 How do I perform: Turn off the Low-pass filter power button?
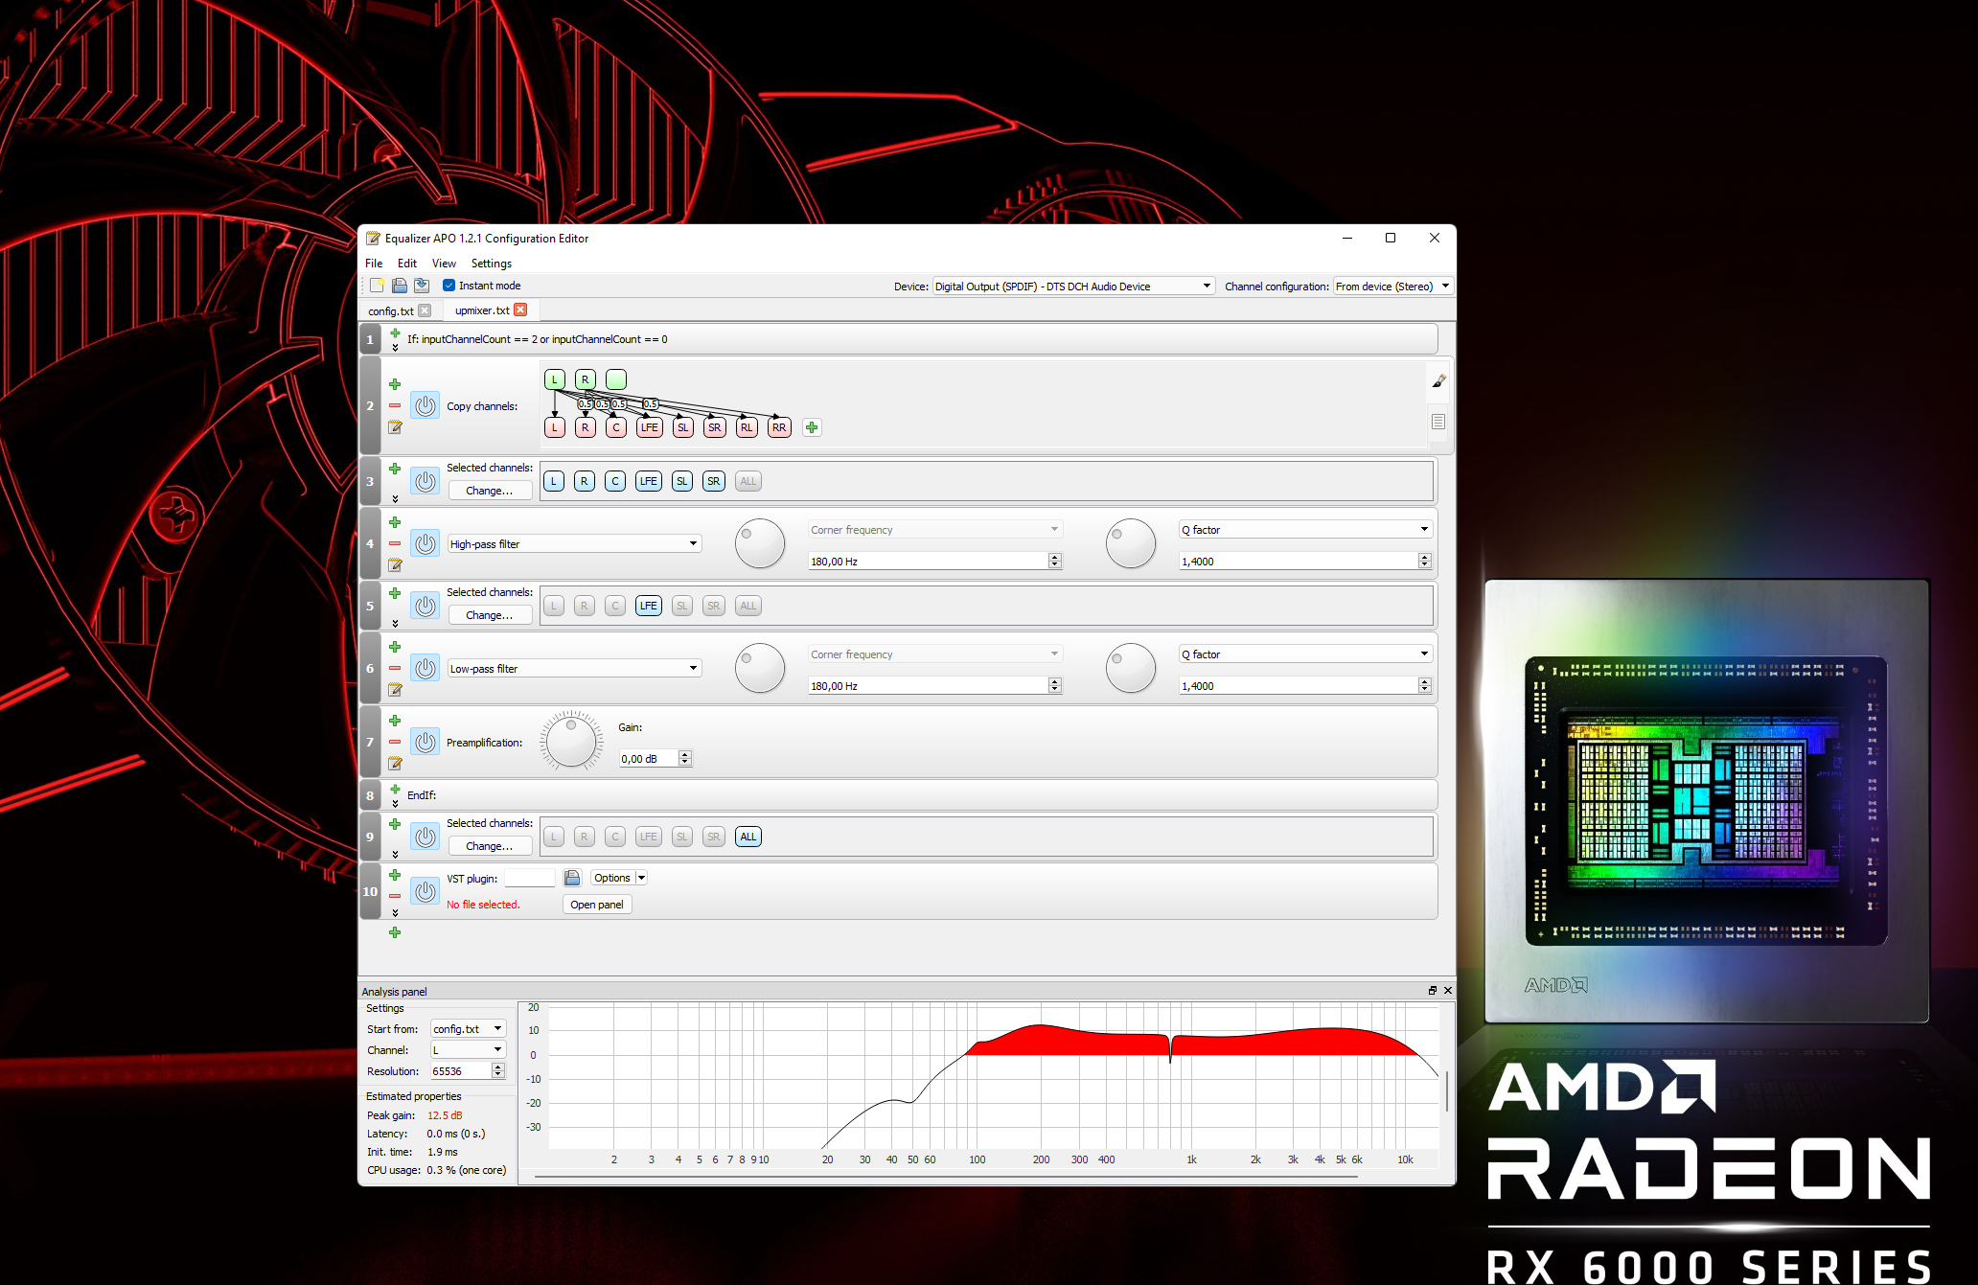click(425, 668)
